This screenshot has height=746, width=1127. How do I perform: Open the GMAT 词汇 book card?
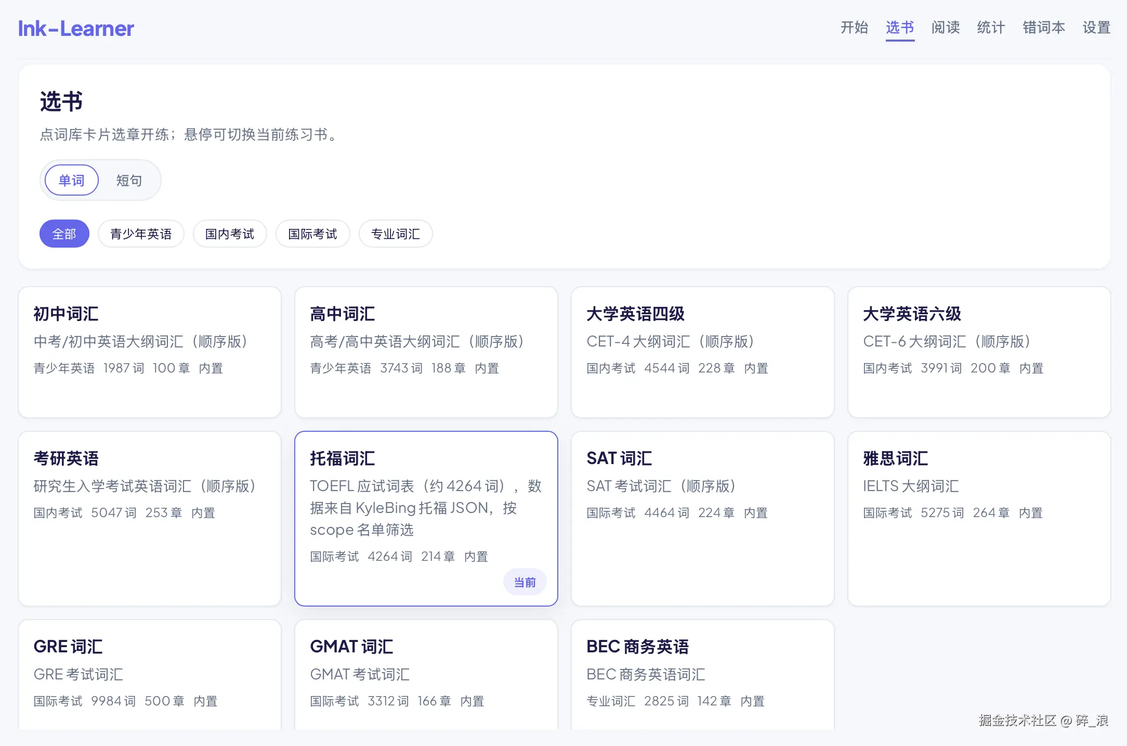pos(426,675)
